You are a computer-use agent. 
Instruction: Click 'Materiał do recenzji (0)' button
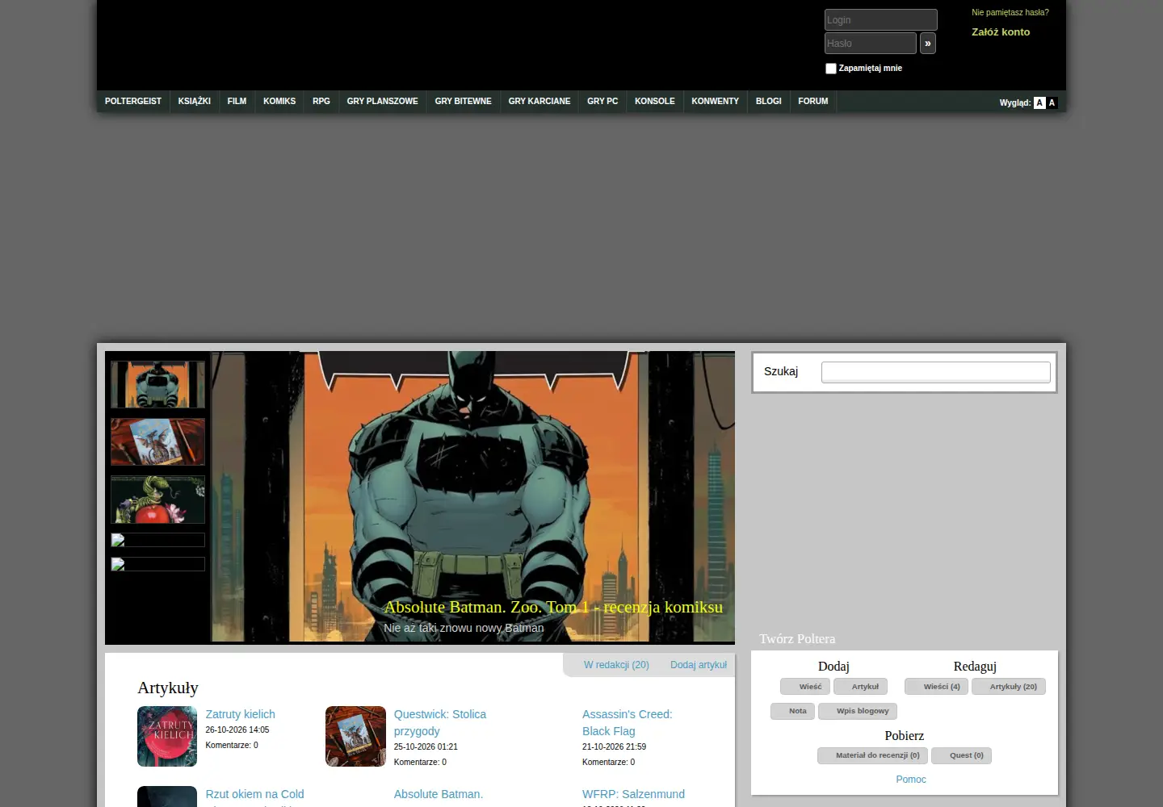[x=873, y=755]
